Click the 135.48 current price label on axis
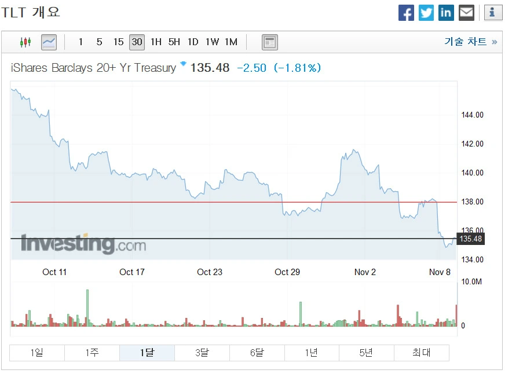The height and width of the screenshot is (377, 512). [470, 239]
